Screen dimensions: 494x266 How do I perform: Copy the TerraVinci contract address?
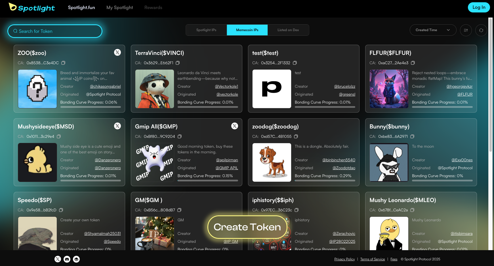tap(178, 63)
